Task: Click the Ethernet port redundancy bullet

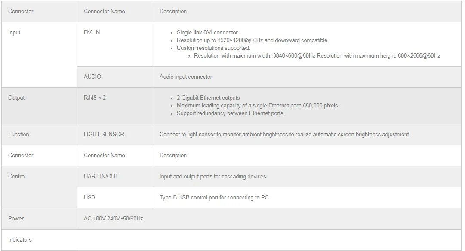Action: pyautogui.click(x=230, y=113)
